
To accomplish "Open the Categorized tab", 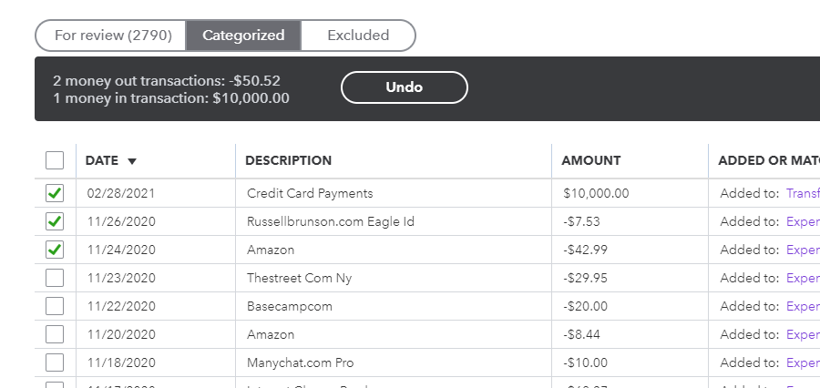I will (x=243, y=36).
